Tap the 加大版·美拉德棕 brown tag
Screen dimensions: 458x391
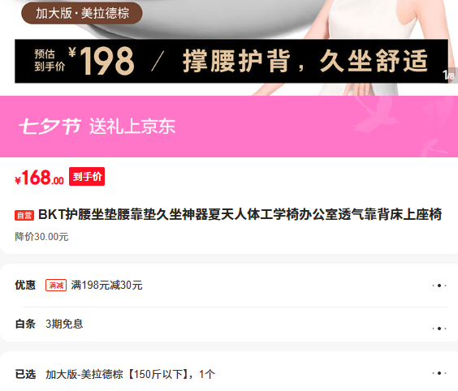click(82, 13)
